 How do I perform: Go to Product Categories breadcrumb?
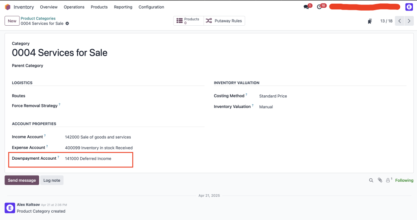click(38, 18)
